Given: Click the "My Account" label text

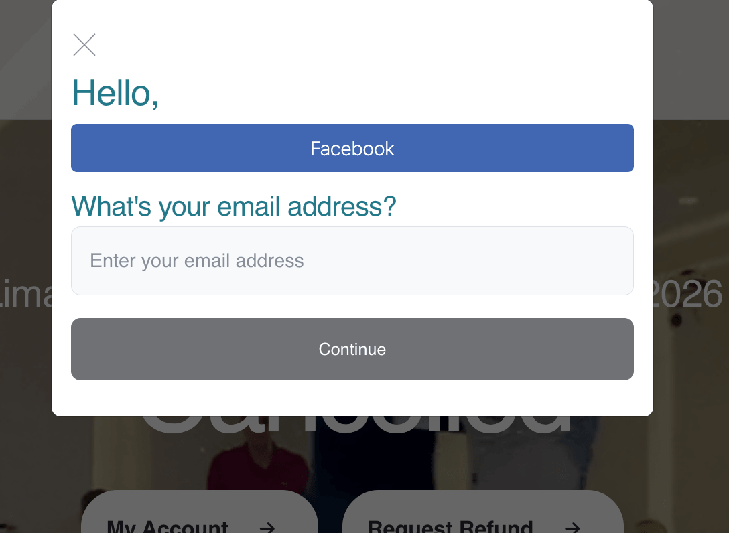Looking at the screenshot, I should pos(168,526).
